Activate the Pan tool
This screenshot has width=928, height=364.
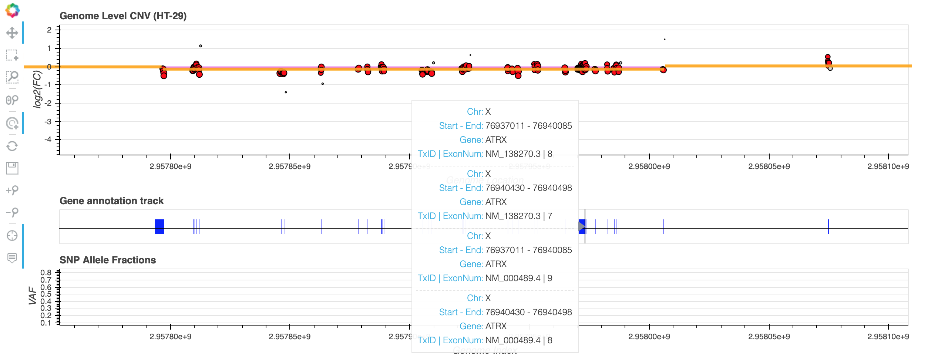click(12, 33)
